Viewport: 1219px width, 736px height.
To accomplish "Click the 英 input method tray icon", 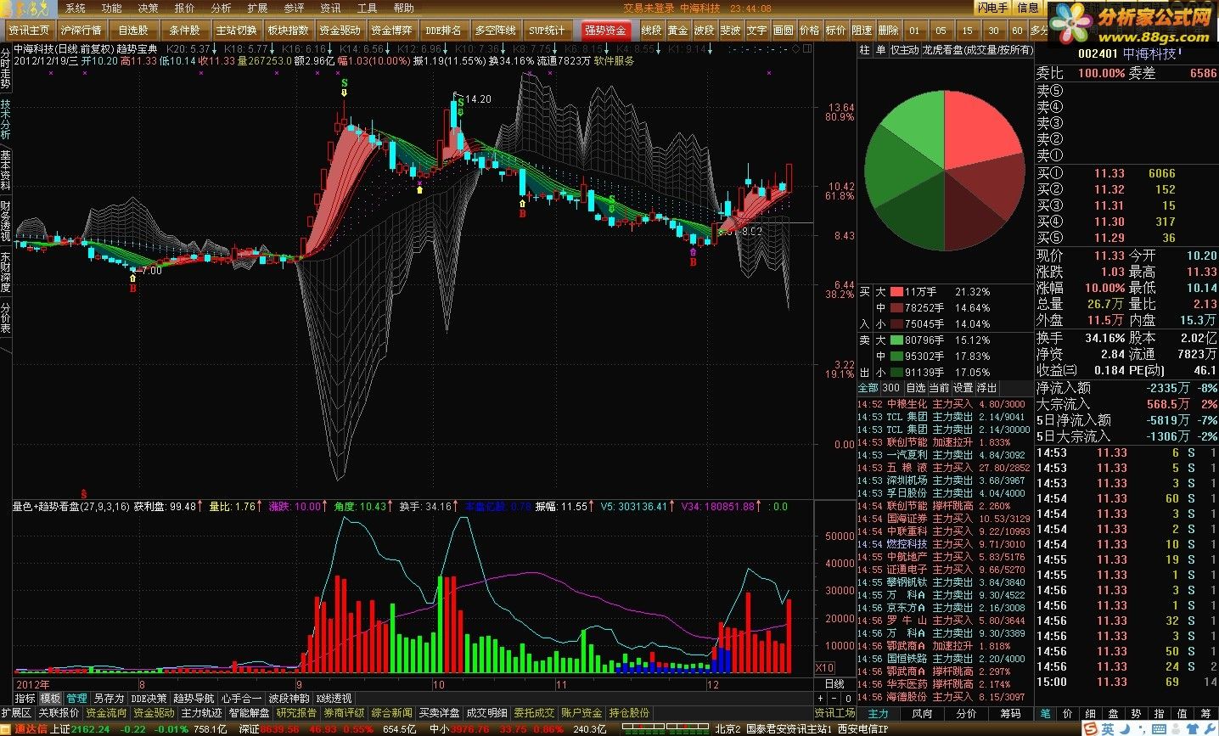I will point(1109,728).
